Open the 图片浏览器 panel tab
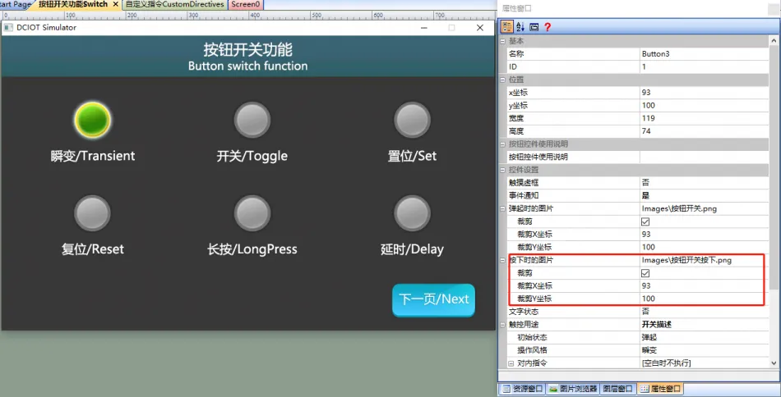This screenshot has width=781, height=397. (573, 389)
